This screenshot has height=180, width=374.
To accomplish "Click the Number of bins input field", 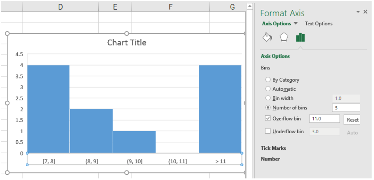I will coord(346,108).
